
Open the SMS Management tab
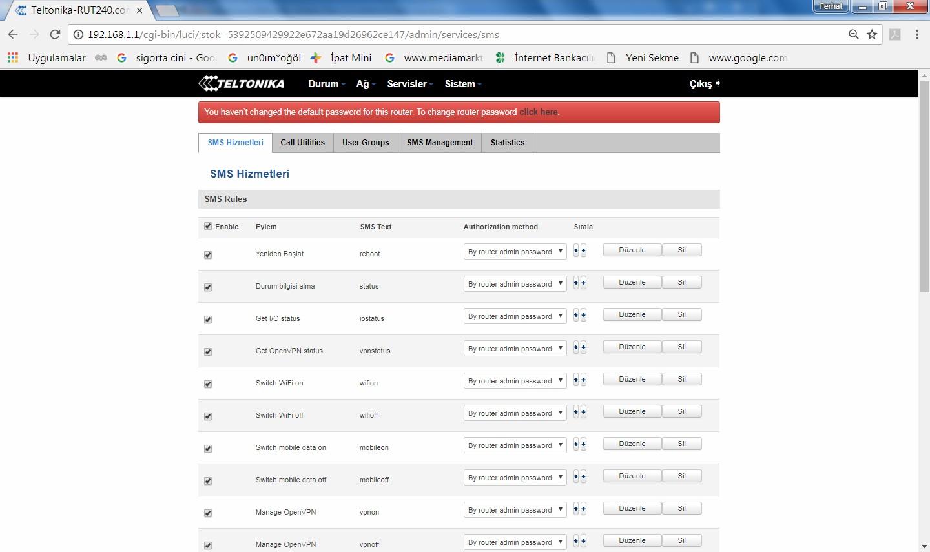pos(440,143)
